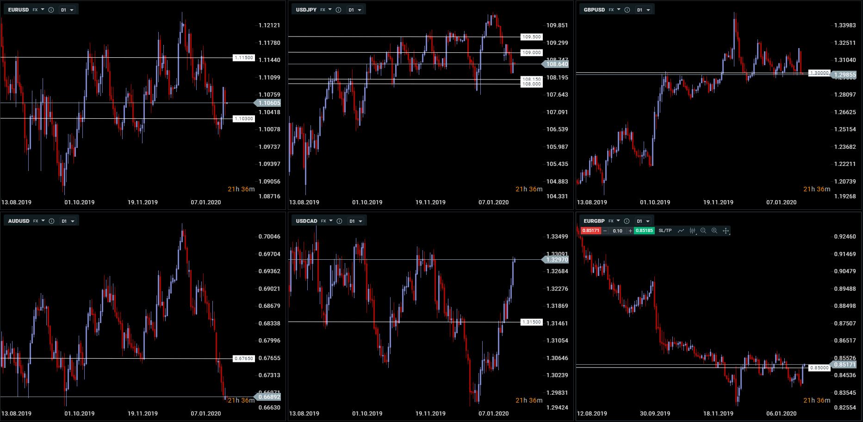Click the USDJPY current price tag 108.640
Screen dimensions: 863x422
[x=555, y=64]
